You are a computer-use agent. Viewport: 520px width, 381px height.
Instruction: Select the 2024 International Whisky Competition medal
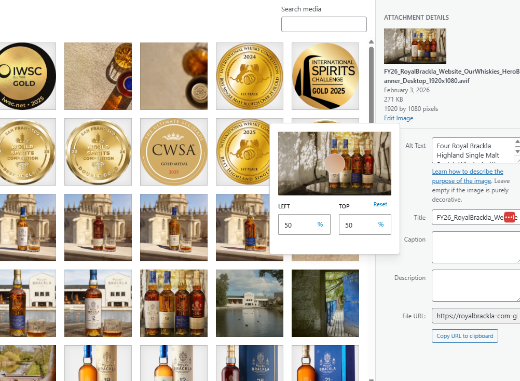click(x=250, y=76)
